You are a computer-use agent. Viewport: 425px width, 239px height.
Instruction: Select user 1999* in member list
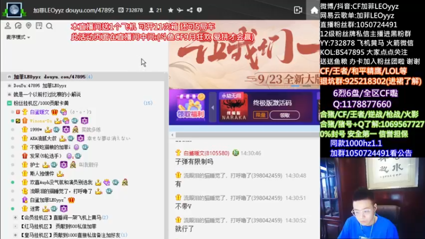coord(36,130)
